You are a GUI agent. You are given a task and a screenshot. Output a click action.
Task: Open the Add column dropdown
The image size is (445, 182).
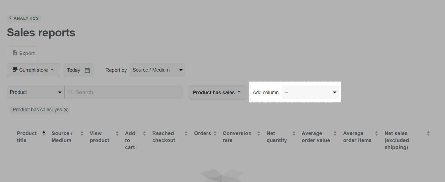point(310,93)
